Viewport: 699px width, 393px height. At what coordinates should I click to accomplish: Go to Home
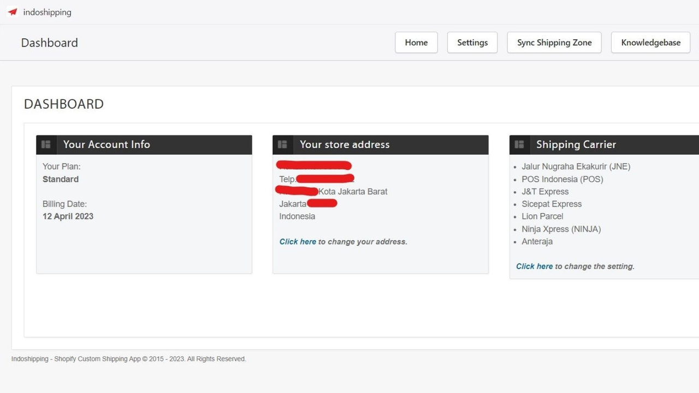[x=416, y=42]
